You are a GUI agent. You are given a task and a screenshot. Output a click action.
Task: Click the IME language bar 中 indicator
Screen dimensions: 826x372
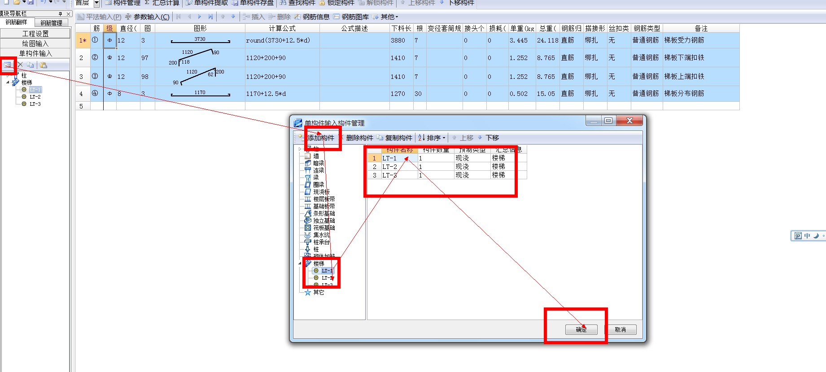pyautogui.click(x=807, y=236)
